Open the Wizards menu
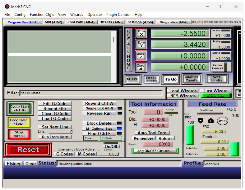245x190 pixels. point(76,15)
